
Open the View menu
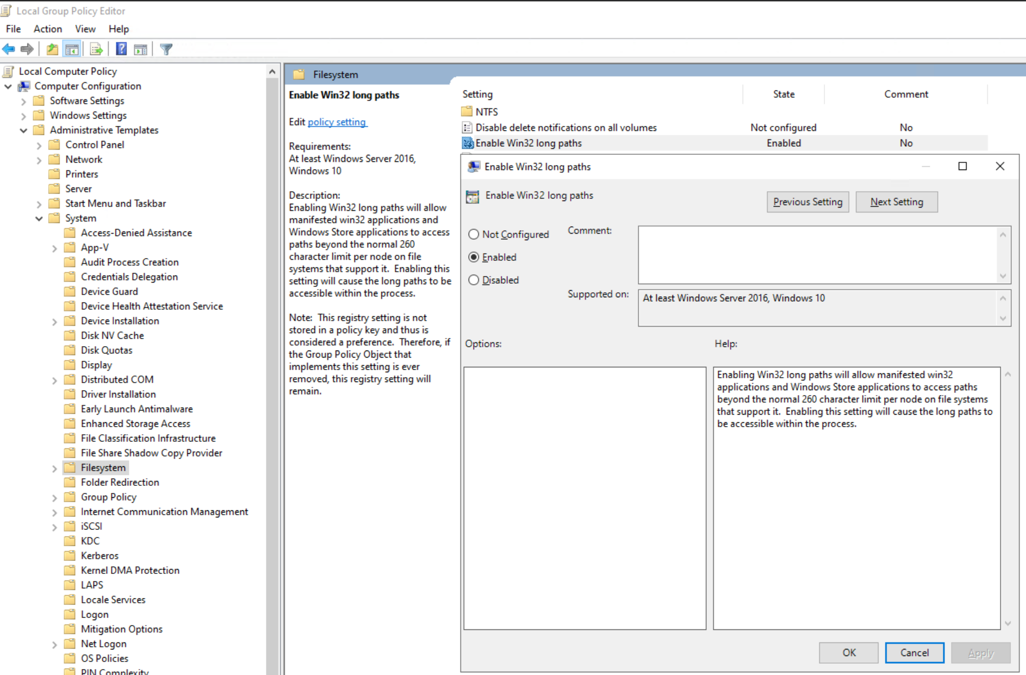(85, 29)
